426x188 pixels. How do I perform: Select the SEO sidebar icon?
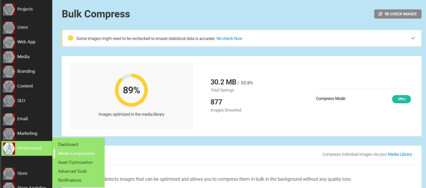[x=9, y=101]
